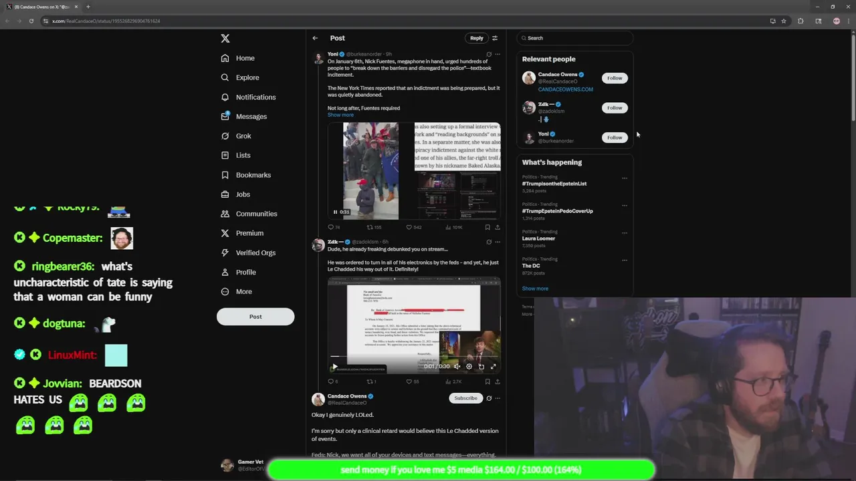Click the Reply button in post header
The width and height of the screenshot is (856, 481).
tap(476, 38)
